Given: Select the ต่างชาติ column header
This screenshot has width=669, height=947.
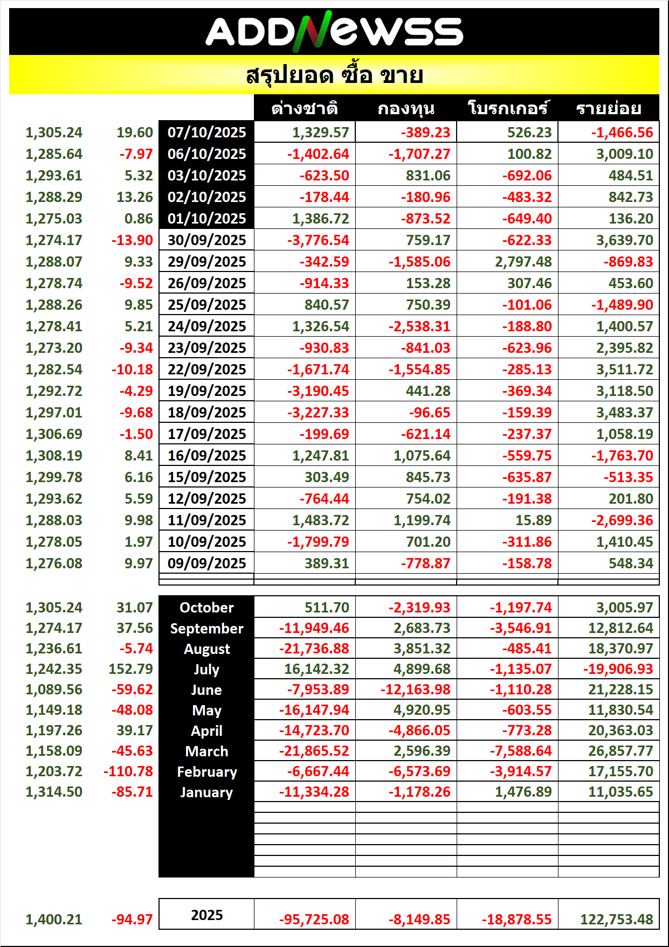Looking at the screenshot, I should (x=305, y=108).
